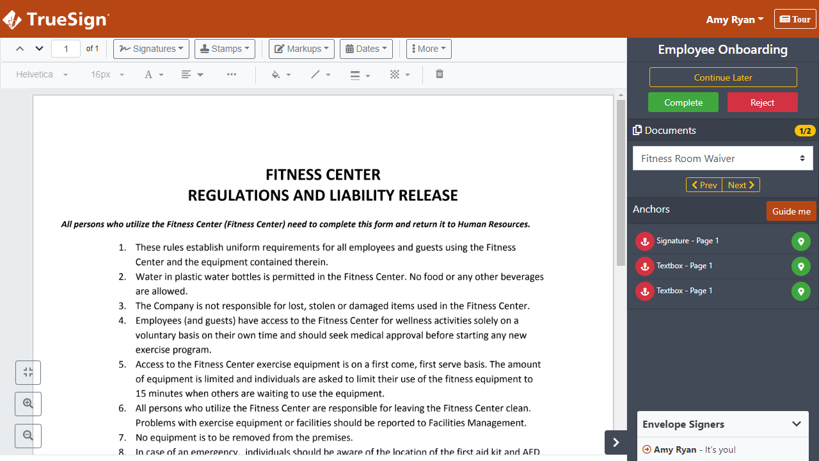Locate the Signature - Page 1 anchor pin

[800, 241]
